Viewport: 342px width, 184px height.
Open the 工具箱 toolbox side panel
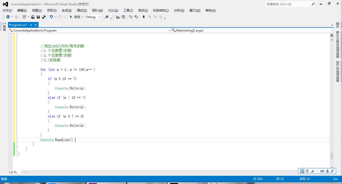coord(4,26)
